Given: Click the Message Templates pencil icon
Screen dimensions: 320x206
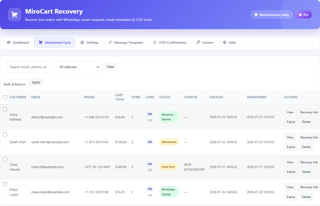Looking at the screenshot, I should click(x=110, y=42).
